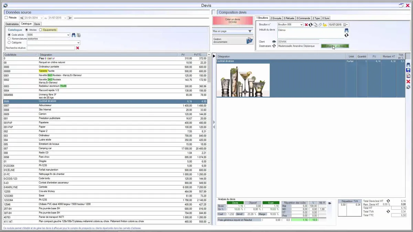Open the Gestion documentaire folder icon
This screenshot has width=413, height=232.
(x=250, y=41)
